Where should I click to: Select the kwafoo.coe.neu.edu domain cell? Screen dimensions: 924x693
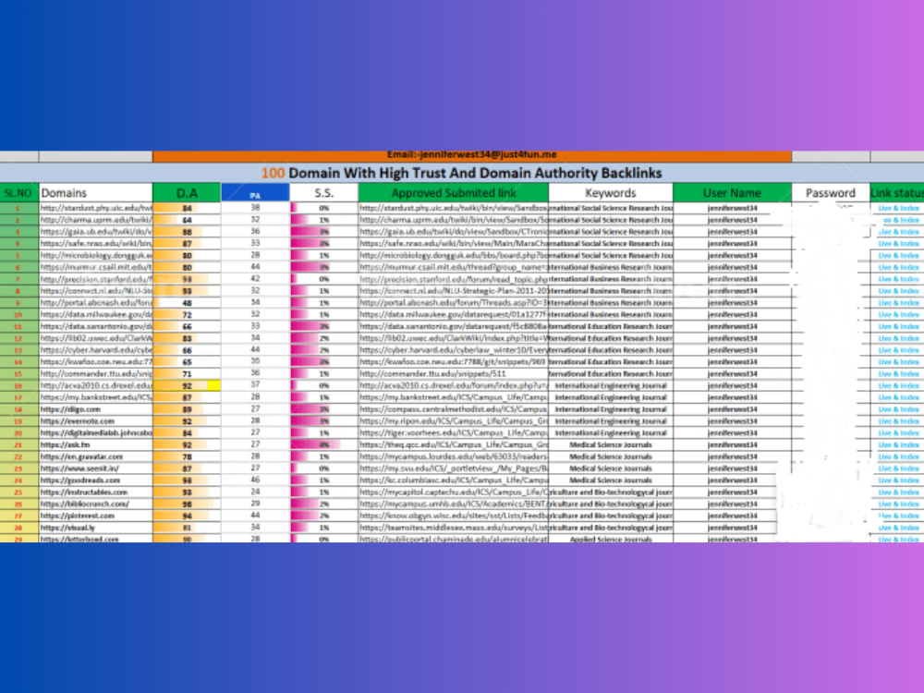95,362
